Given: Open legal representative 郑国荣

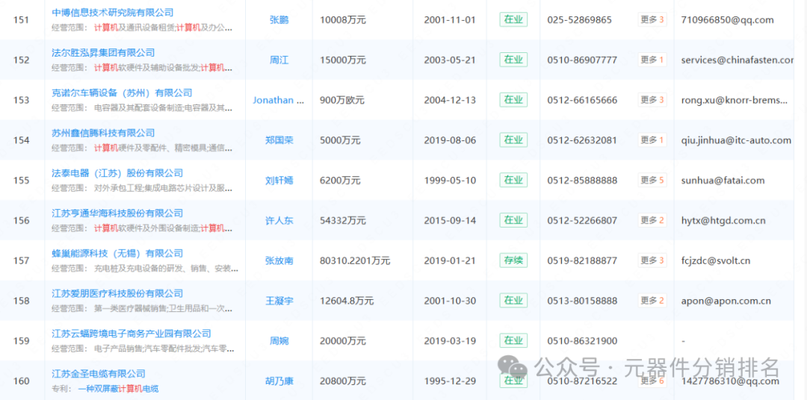Looking at the screenshot, I should point(279,140).
